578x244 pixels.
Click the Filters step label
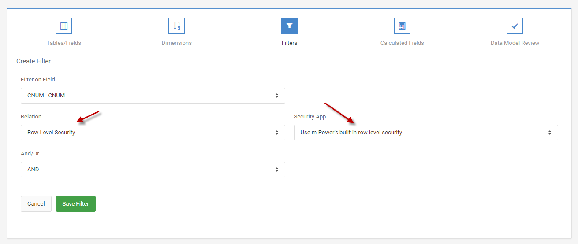click(x=289, y=43)
